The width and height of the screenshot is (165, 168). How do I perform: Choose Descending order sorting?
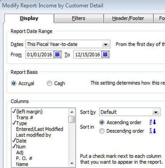click(102, 131)
